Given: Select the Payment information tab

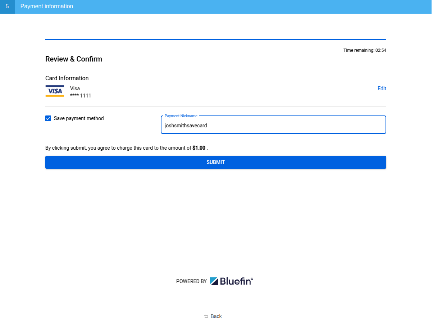Looking at the screenshot, I should point(46,6).
